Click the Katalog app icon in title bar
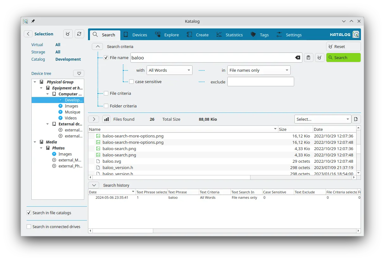 tap(26, 21)
